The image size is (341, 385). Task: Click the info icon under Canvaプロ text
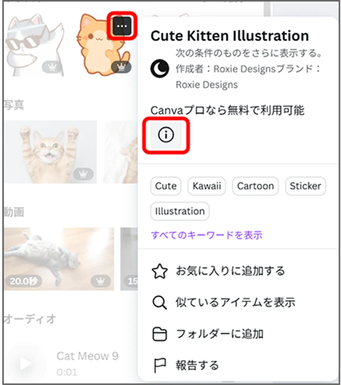click(x=166, y=135)
